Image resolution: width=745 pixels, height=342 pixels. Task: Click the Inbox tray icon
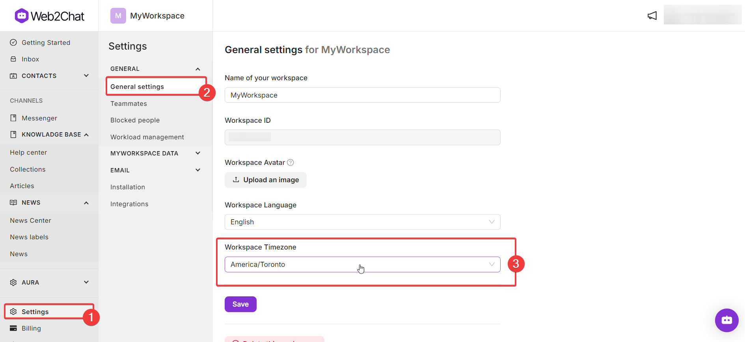(x=13, y=59)
